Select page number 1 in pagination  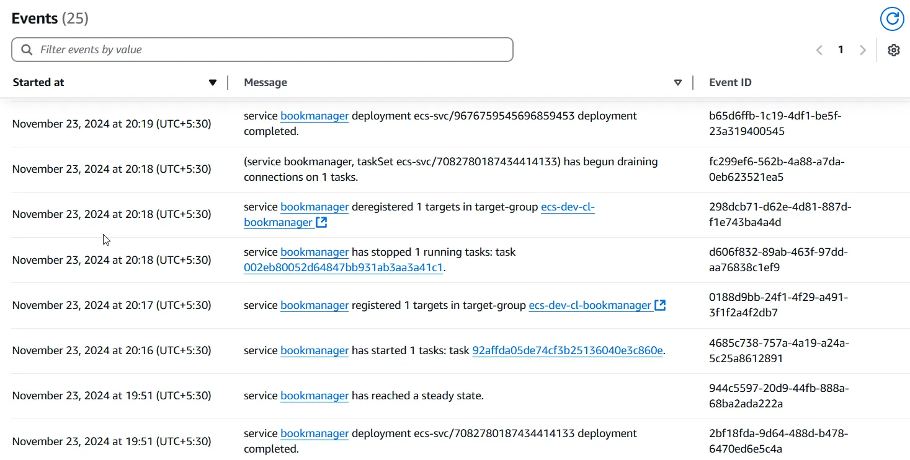841,50
